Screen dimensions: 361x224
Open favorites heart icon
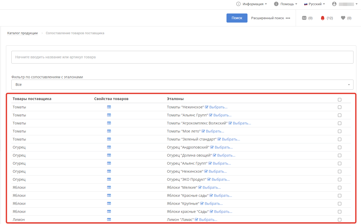click(343, 18)
